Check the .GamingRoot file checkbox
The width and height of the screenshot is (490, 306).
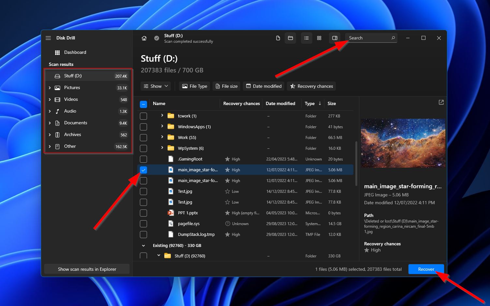(143, 159)
